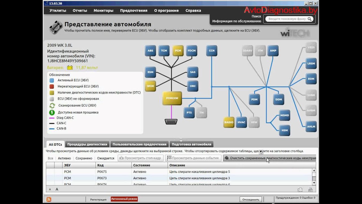Open the LRSM ECU module

coord(311,64)
